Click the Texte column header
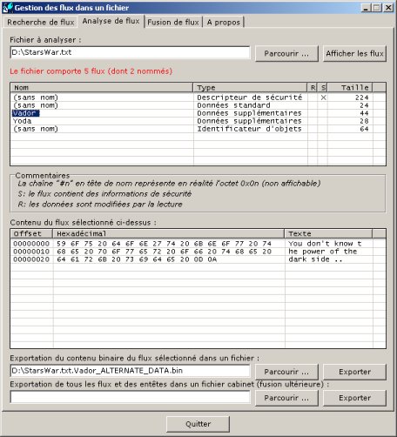Viewport: 397px width, 437px height. [328, 233]
